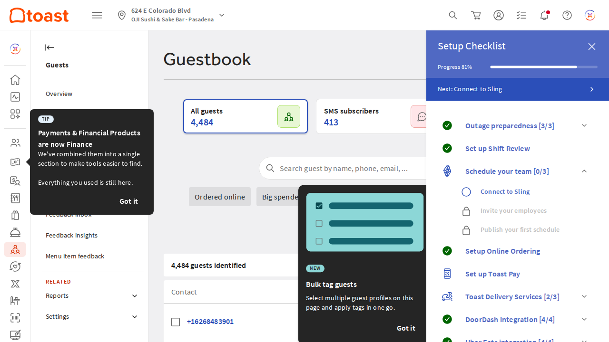Image resolution: width=609 pixels, height=342 pixels.
Task: Select the Connect to Sling circle
Action: tap(466, 192)
